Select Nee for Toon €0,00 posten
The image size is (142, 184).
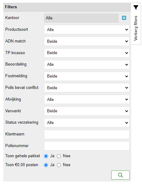pos(59,165)
